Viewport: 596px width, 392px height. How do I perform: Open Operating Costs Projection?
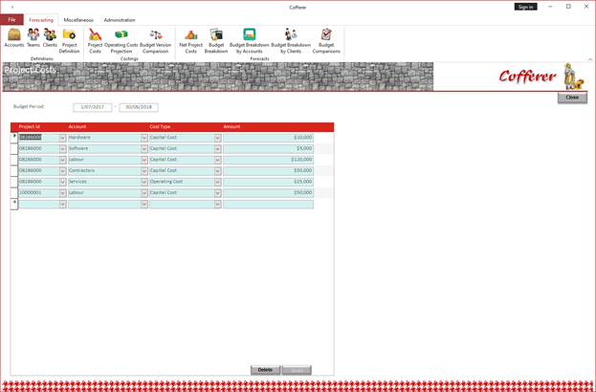121,41
